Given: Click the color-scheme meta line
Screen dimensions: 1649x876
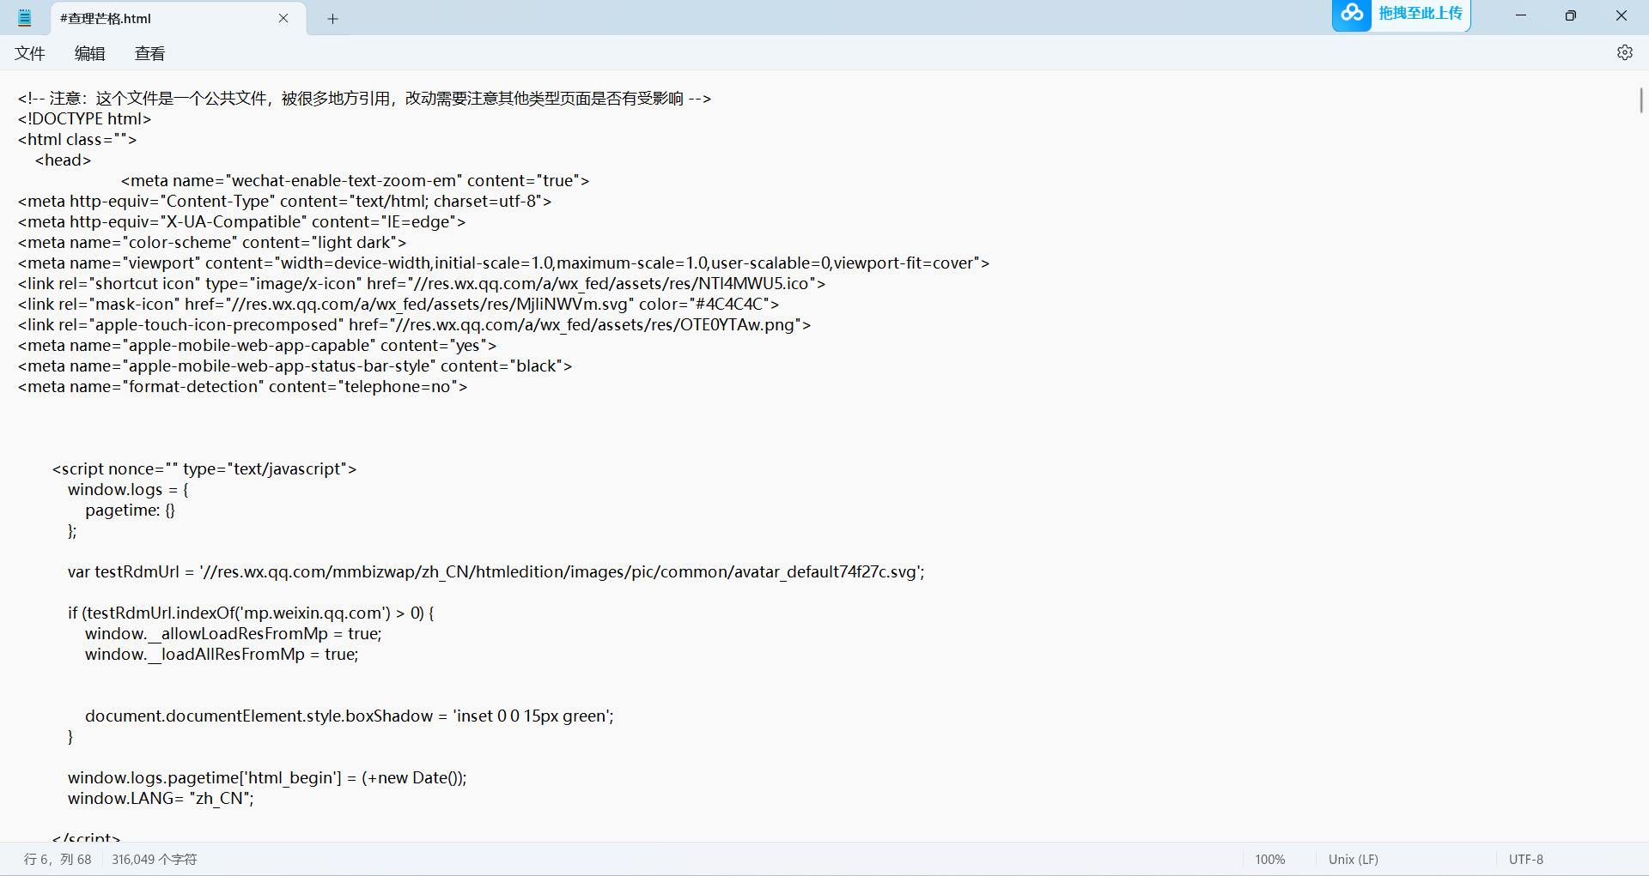Looking at the screenshot, I should [212, 242].
